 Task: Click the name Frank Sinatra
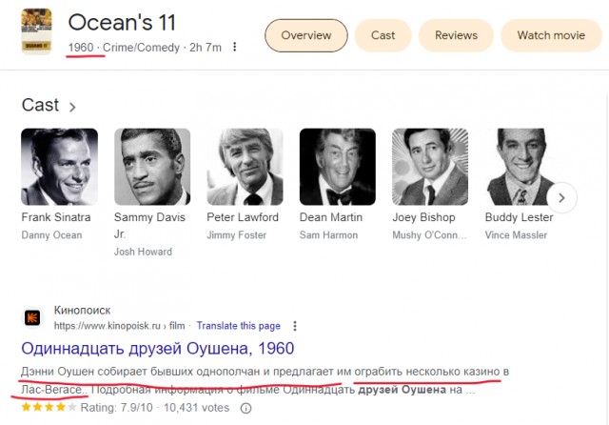tap(56, 217)
